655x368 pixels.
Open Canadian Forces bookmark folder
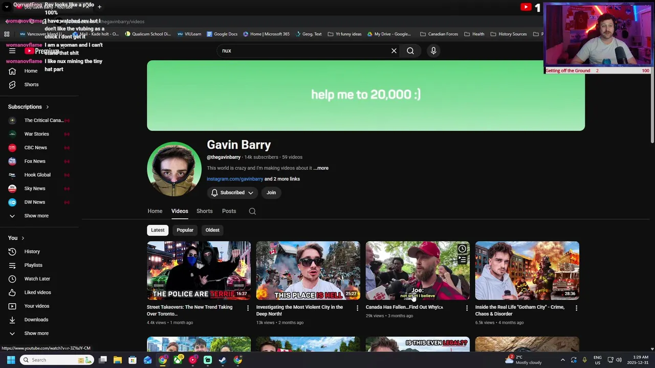click(439, 34)
